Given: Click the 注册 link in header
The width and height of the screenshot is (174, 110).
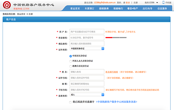Looking at the screenshot, I should tap(136, 3).
